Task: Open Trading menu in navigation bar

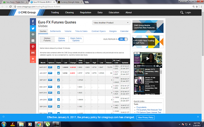Action: pyautogui.click(x=55, y=12)
